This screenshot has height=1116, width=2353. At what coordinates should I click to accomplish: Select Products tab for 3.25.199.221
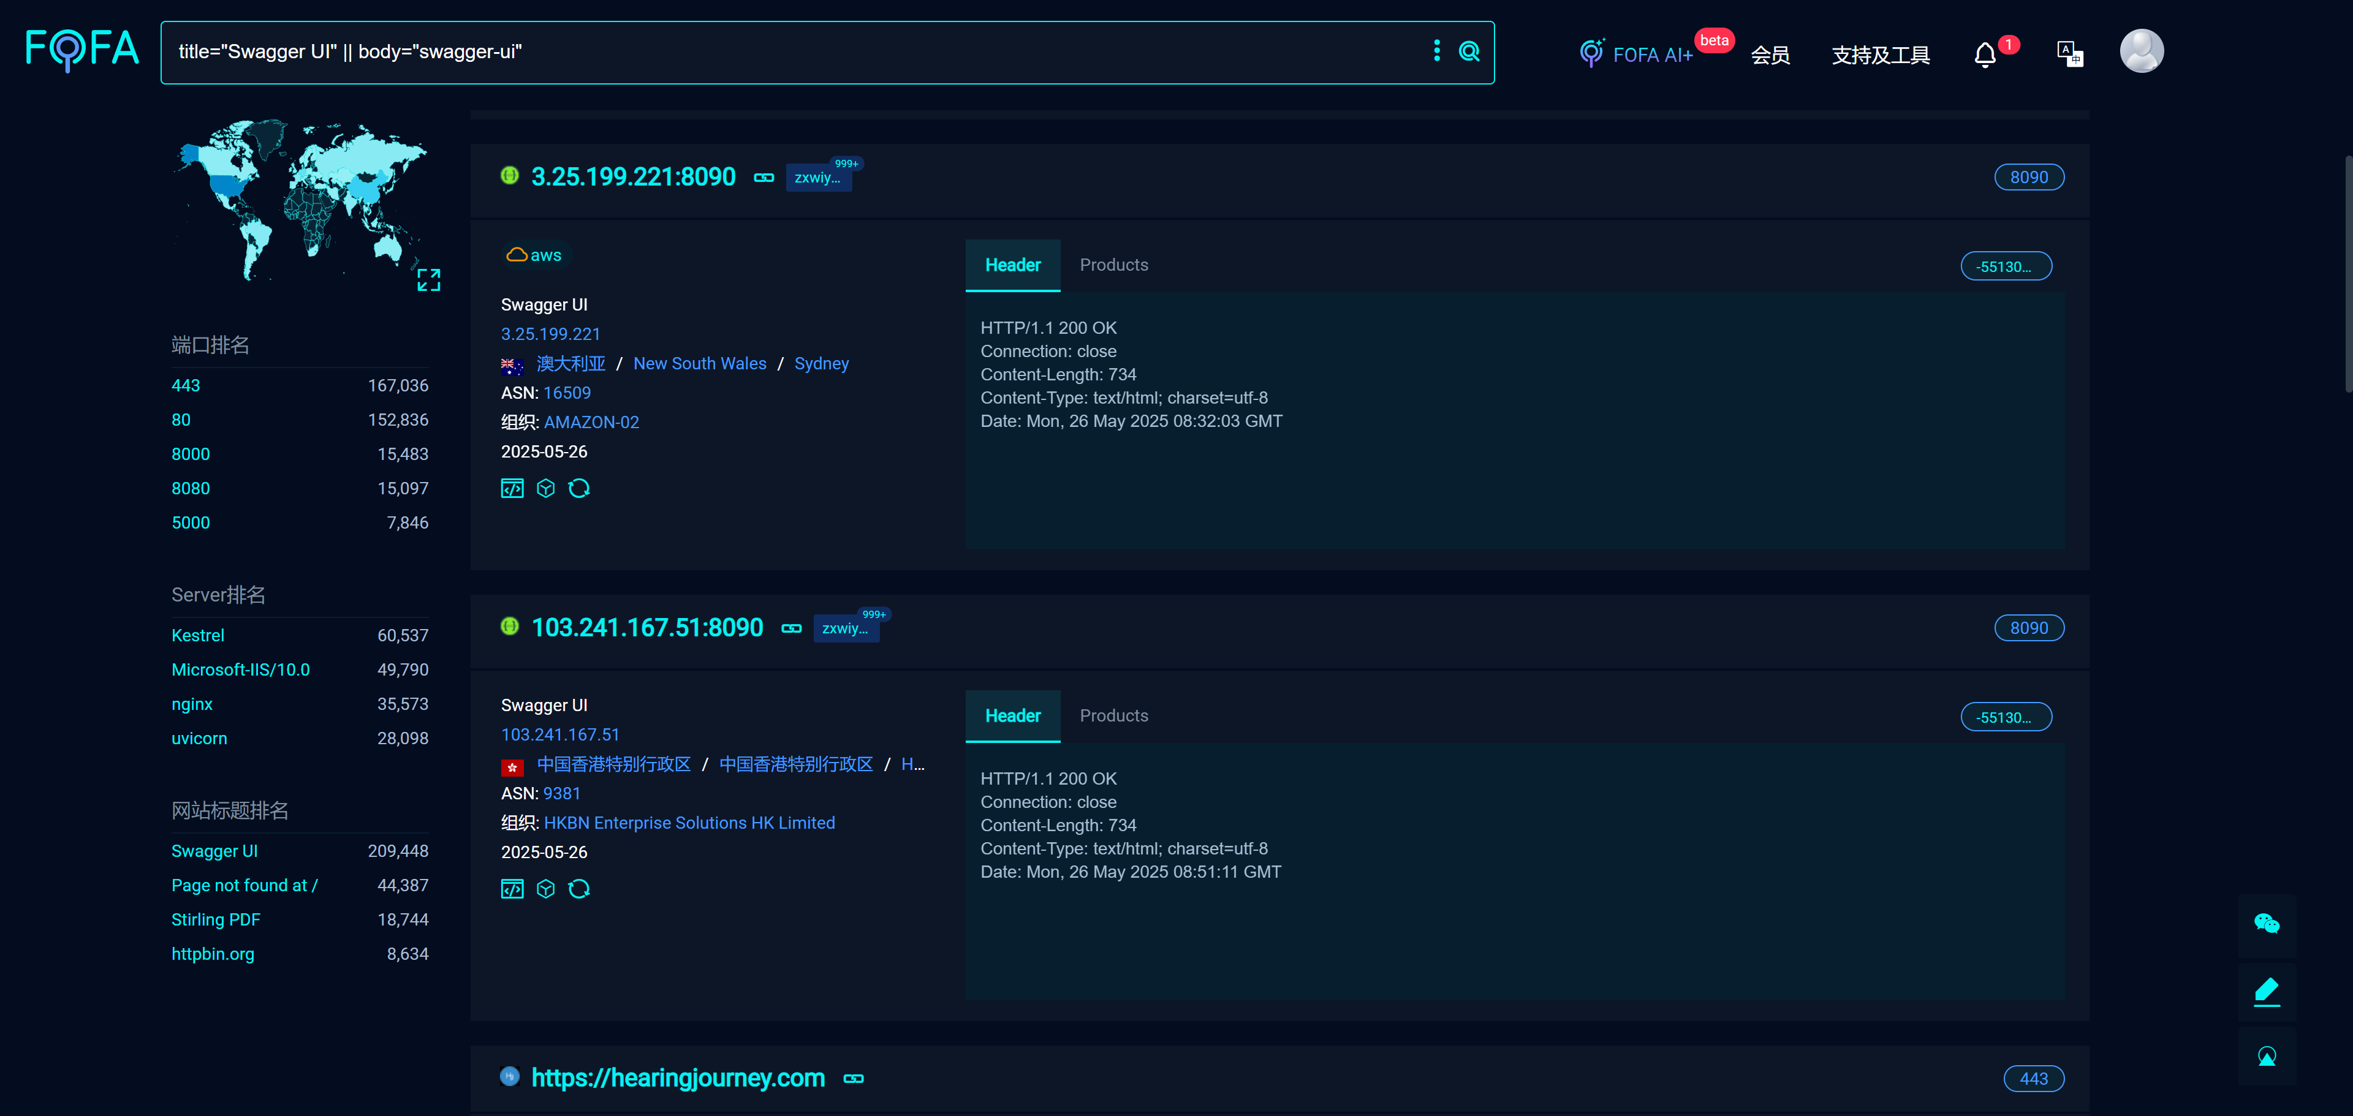(1113, 265)
